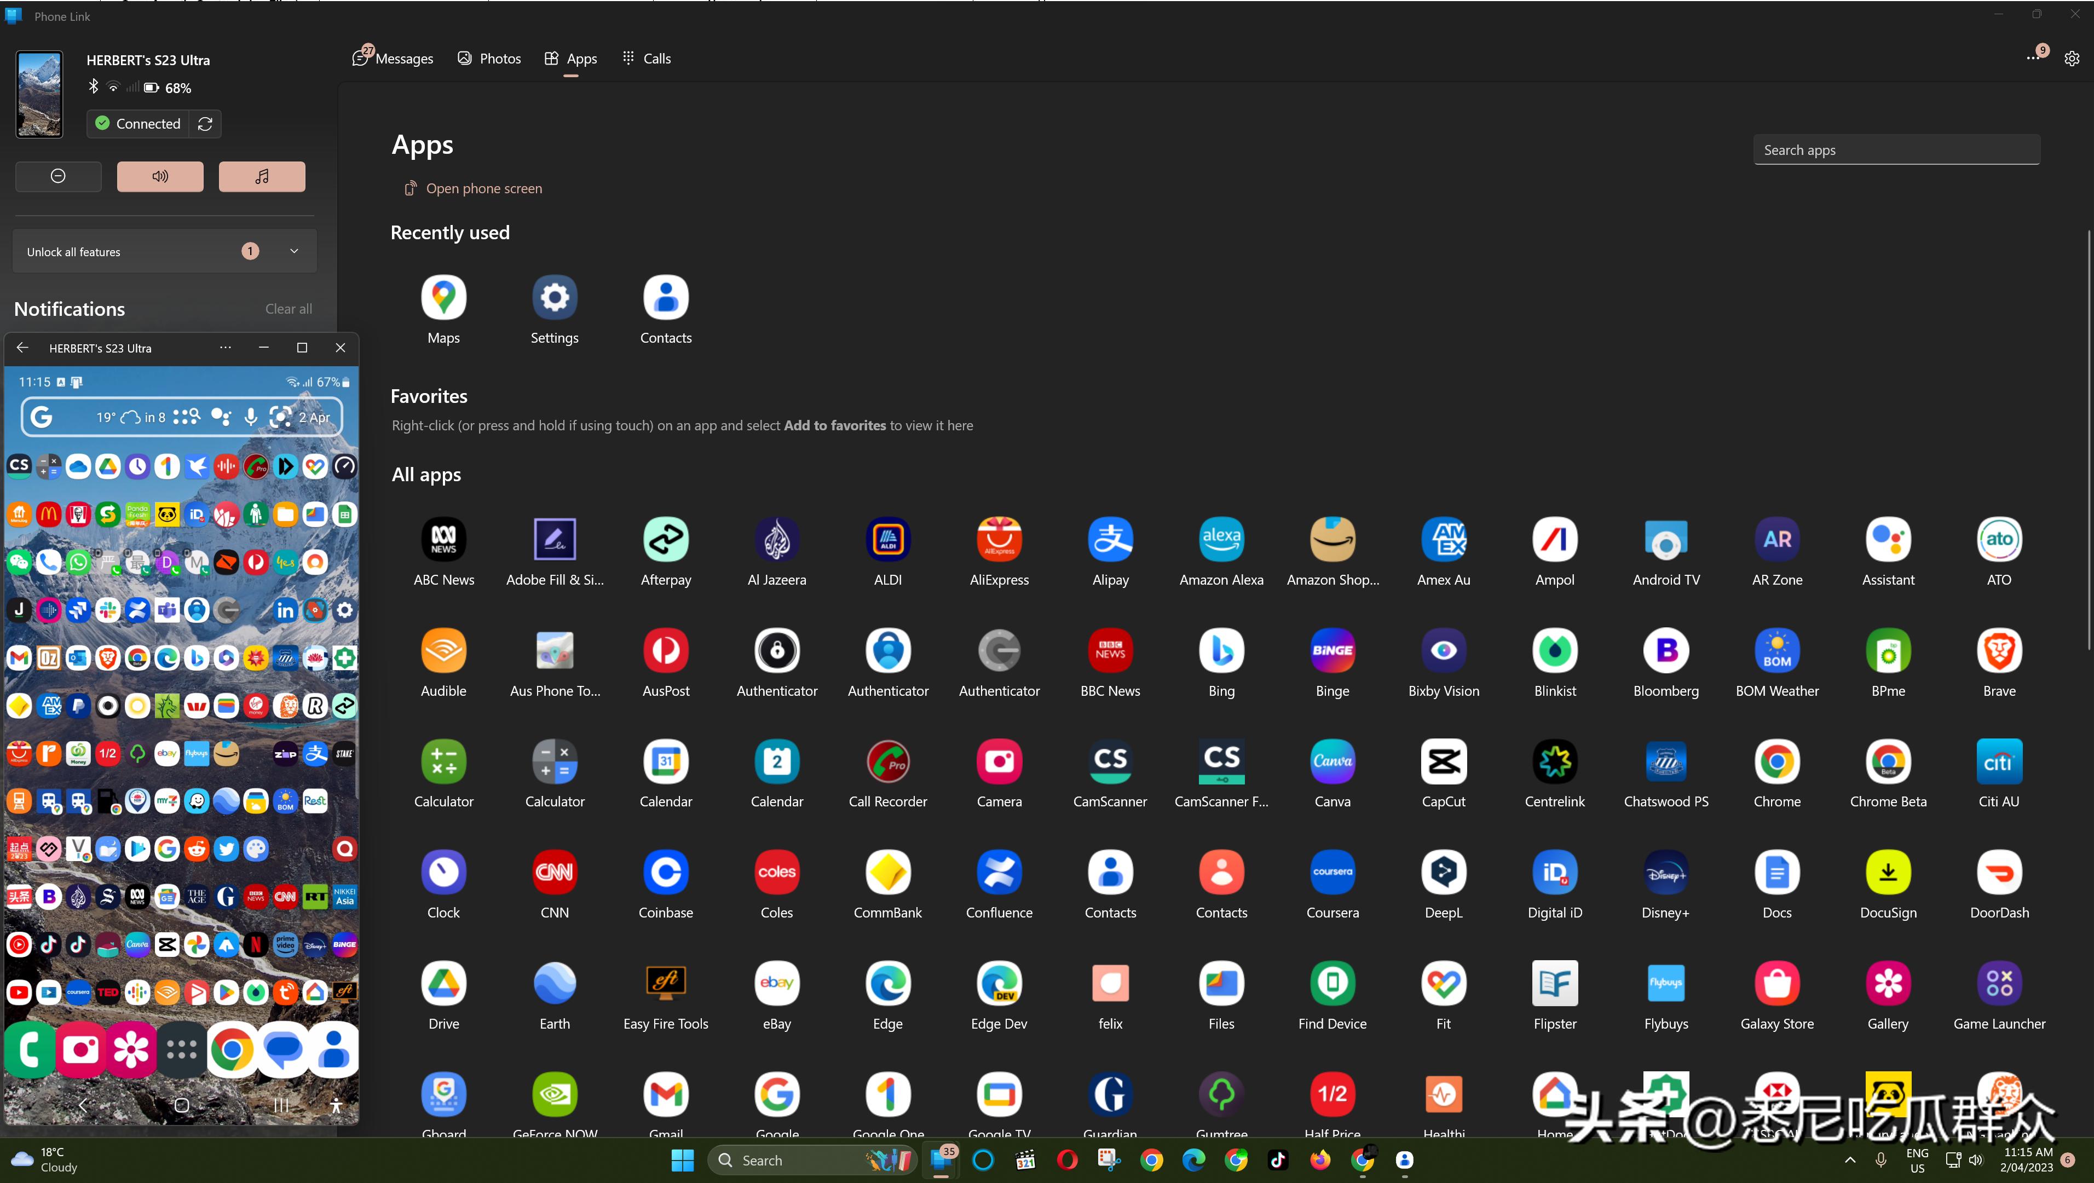Clear all notifications
2094x1183 pixels.
coord(288,309)
